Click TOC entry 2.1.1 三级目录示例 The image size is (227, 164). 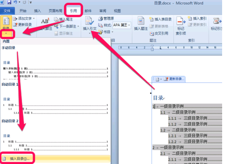click(x=195, y=159)
